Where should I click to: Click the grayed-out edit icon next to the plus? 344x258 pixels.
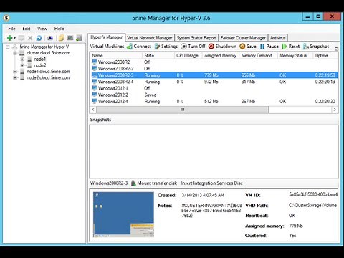click(x=21, y=38)
